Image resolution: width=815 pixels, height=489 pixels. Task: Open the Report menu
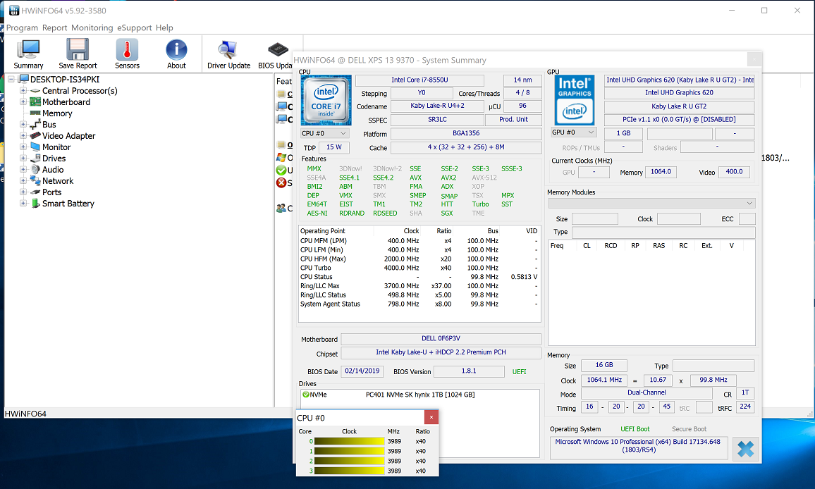pos(54,27)
